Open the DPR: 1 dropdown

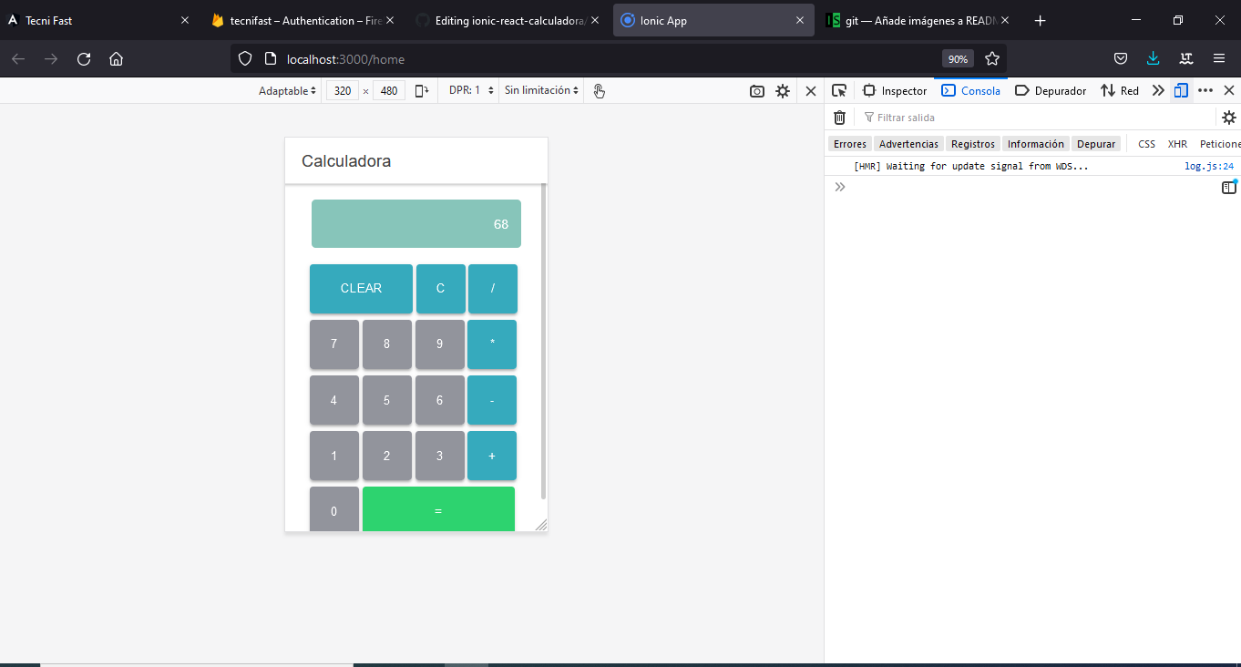468,90
